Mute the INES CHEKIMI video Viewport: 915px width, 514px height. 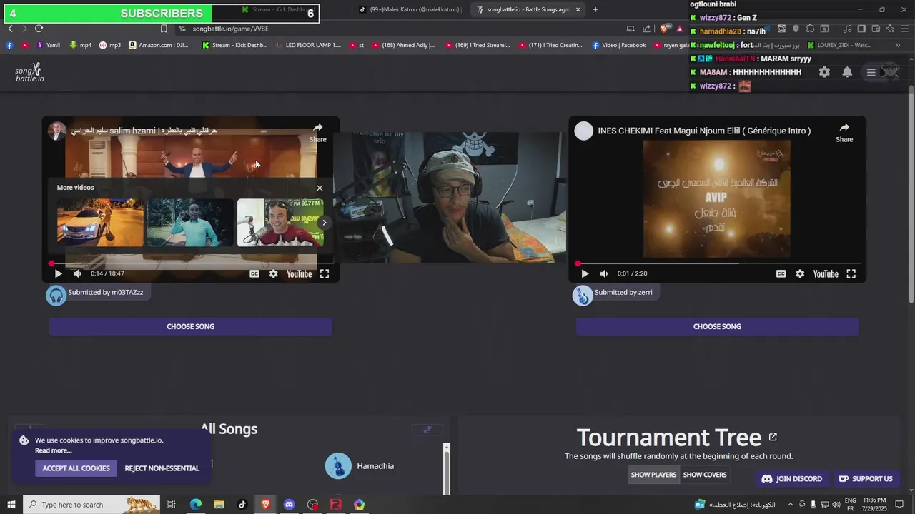(x=604, y=273)
